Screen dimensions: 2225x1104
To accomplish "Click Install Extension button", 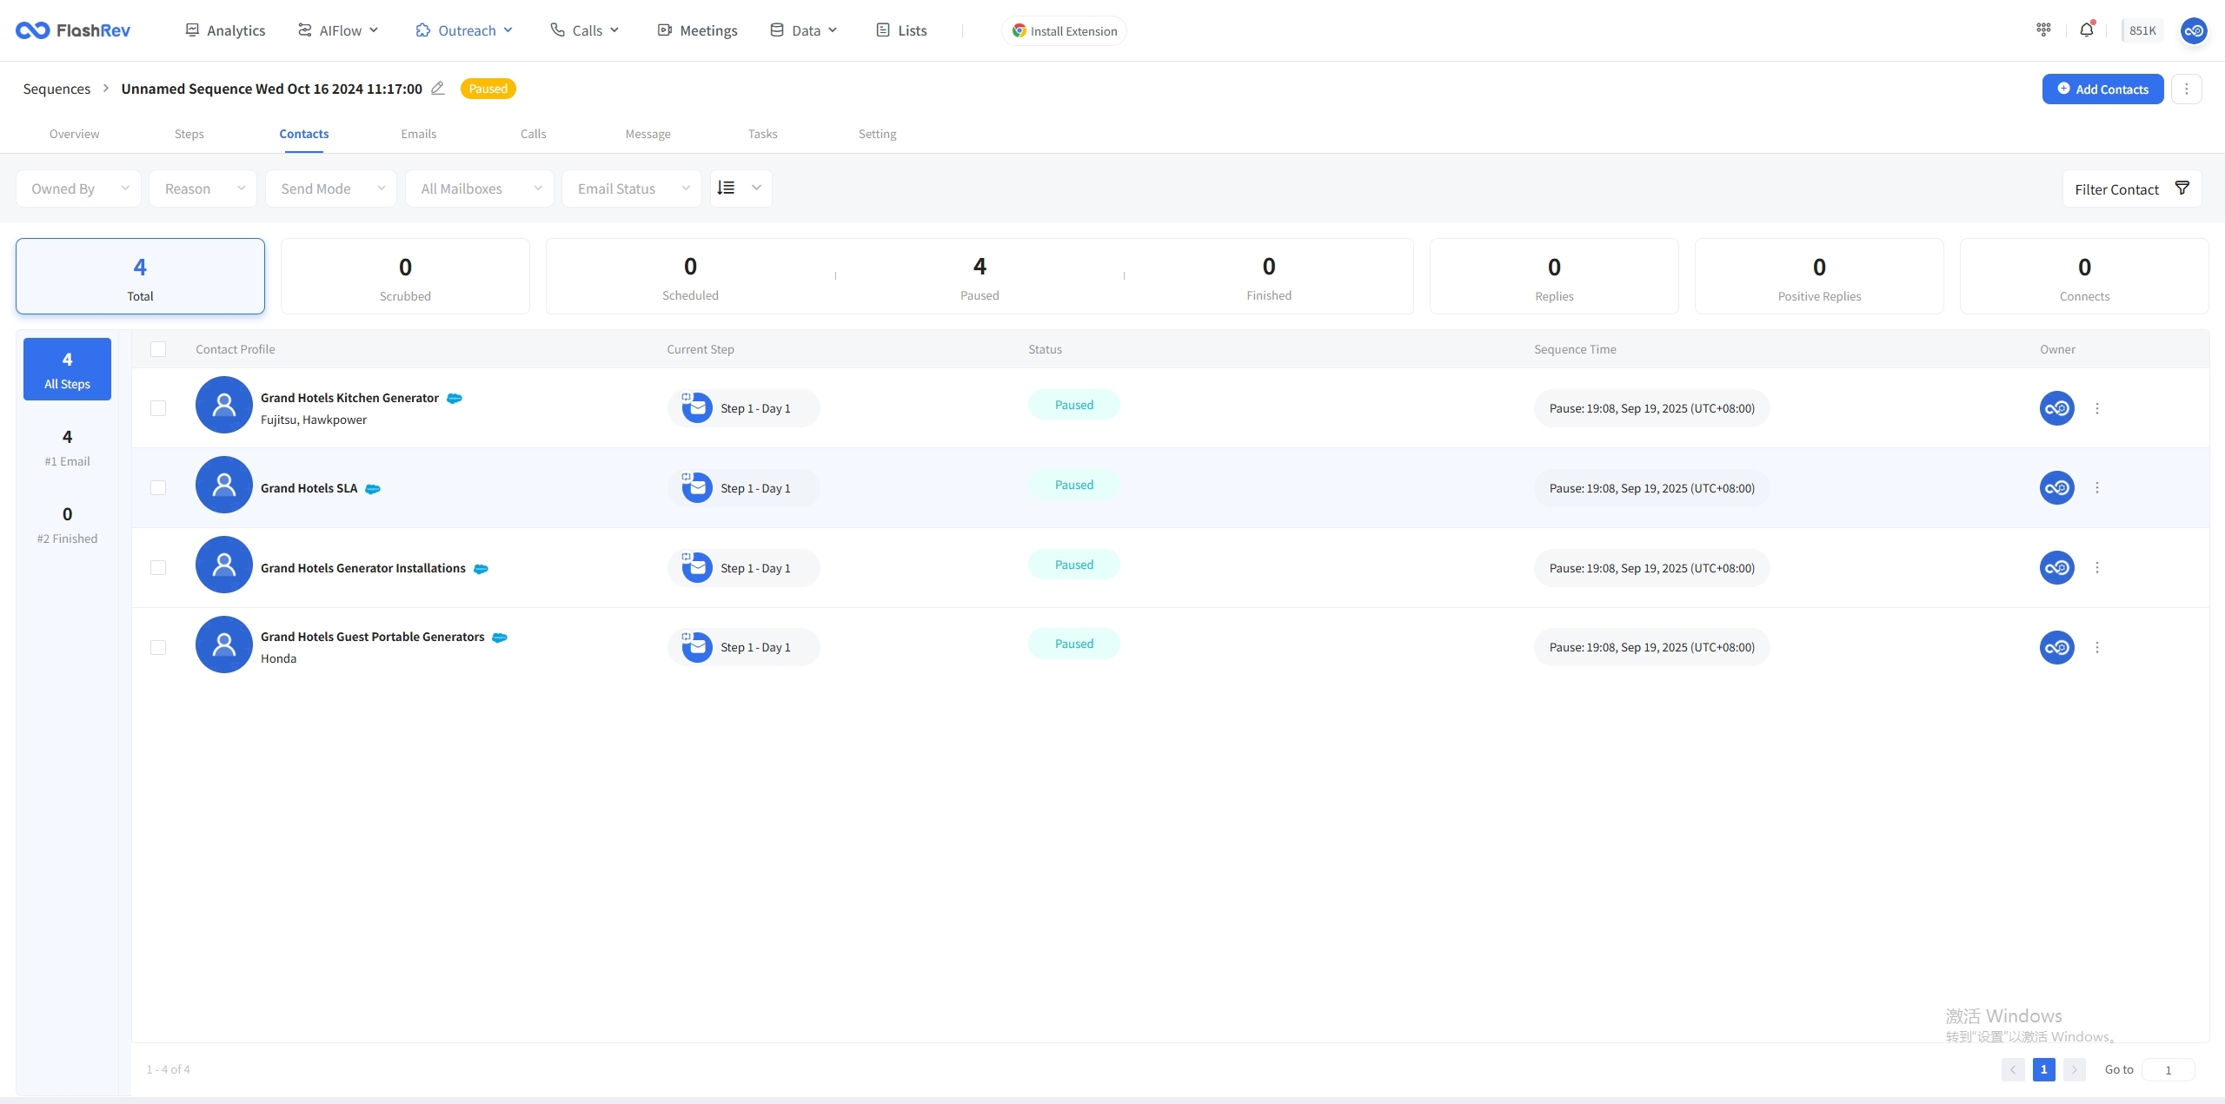I will 1064,31.
